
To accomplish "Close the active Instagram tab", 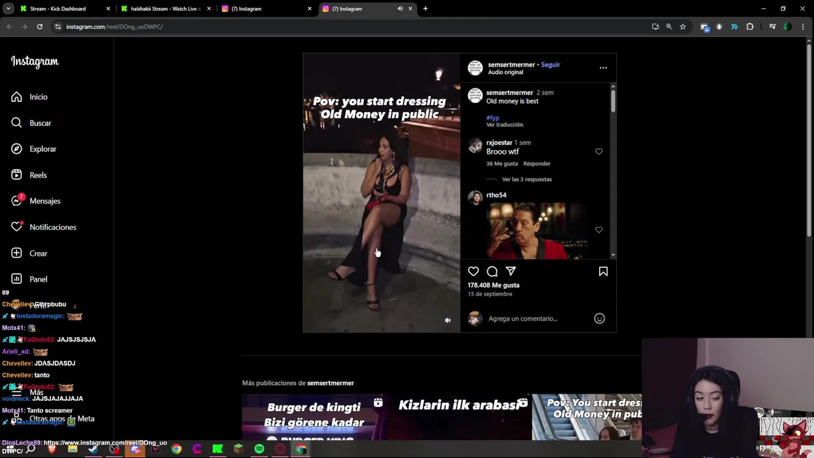I will pos(410,9).
